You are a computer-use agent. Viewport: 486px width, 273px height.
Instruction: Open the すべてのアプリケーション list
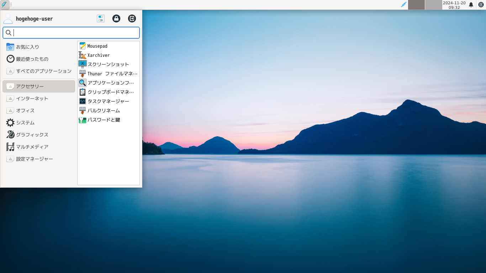click(x=43, y=71)
